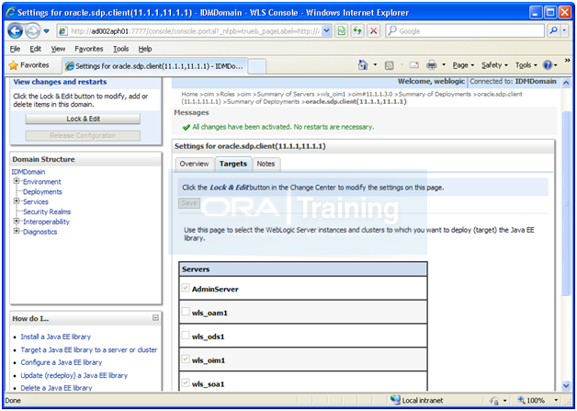The image size is (577, 411).
Task: Select the oracle.sdp.client browser tab
Action: coord(154,66)
